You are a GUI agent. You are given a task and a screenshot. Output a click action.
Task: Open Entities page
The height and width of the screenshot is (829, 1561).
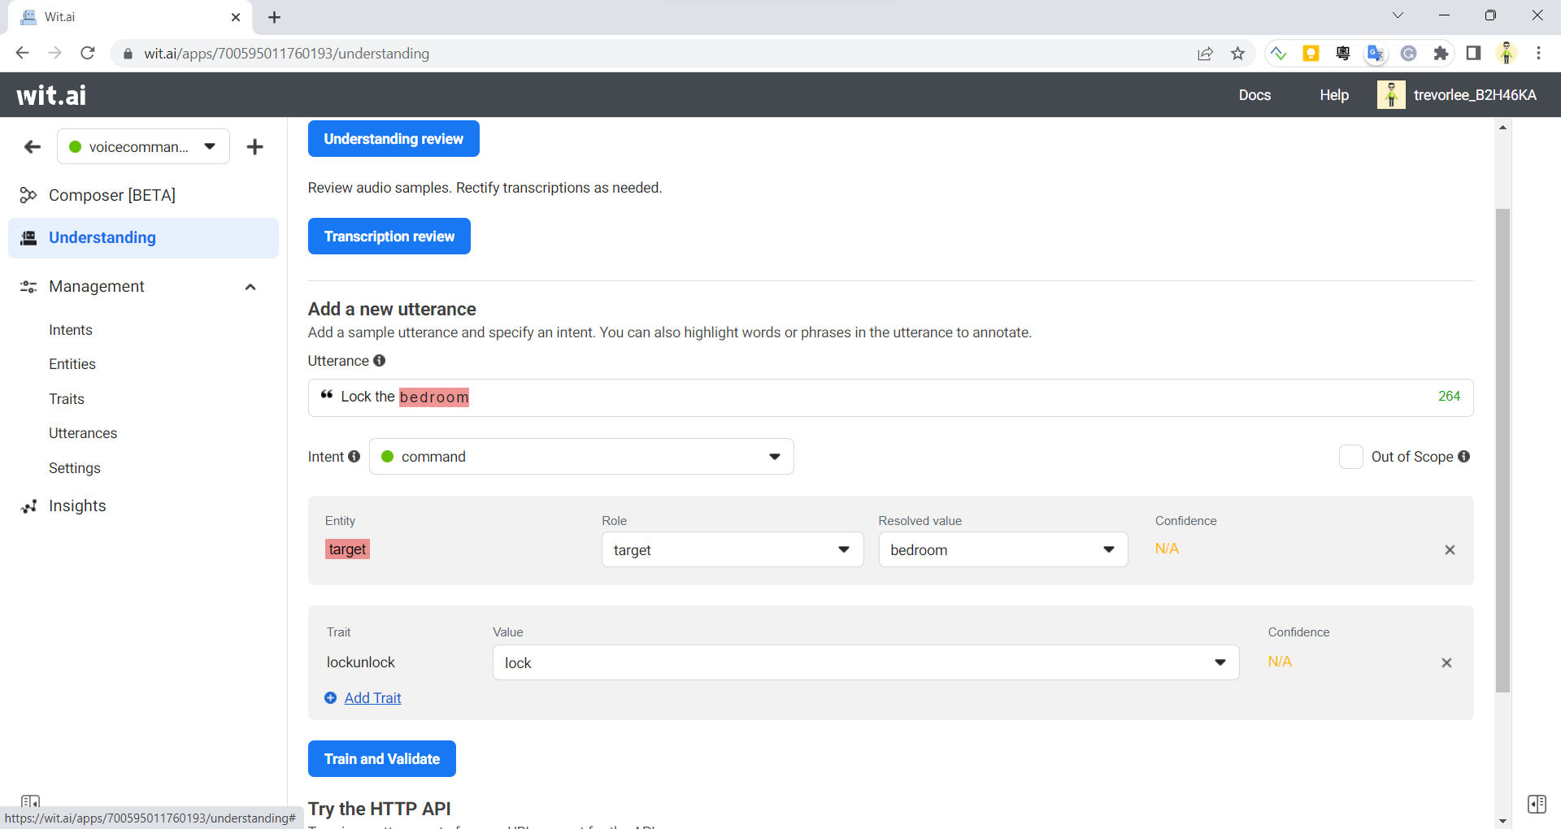(72, 364)
